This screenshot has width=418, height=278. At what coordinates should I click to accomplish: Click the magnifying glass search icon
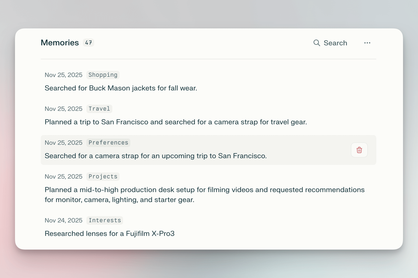pyautogui.click(x=317, y=43)
